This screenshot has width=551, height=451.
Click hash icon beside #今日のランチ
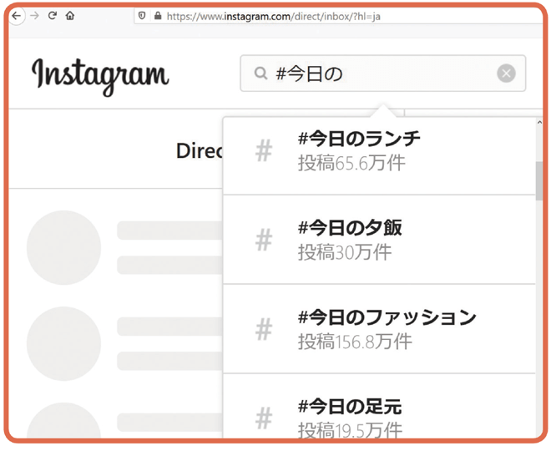(x=264, y=150)
